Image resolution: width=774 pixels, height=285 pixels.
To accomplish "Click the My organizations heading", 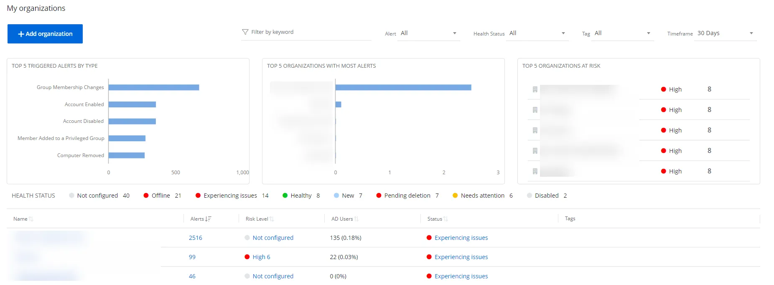I will point(36,8).
